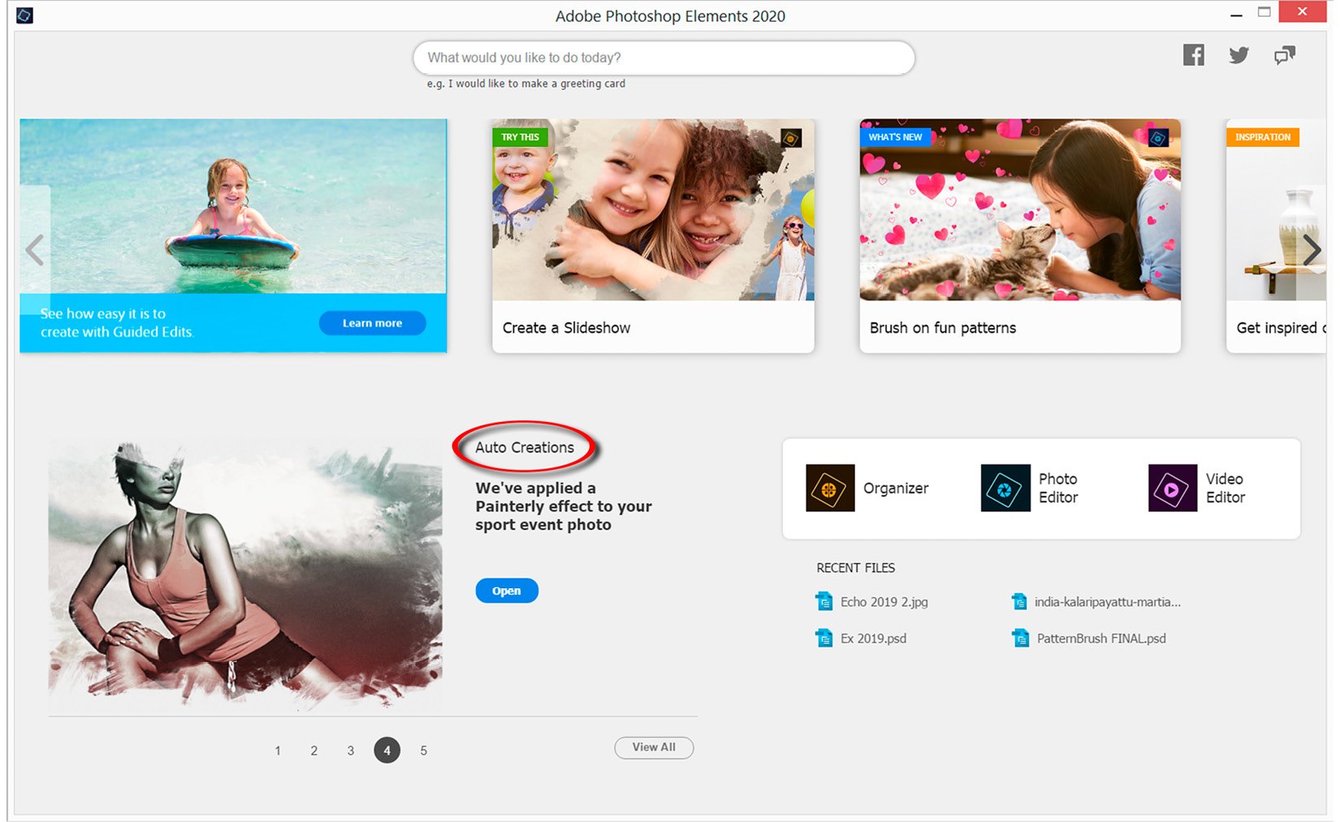Focus the 'What would you like to do today?' search box
The height and width of the screenshot is (822, 1340).
pyautogui.click(x=664, y=58)
